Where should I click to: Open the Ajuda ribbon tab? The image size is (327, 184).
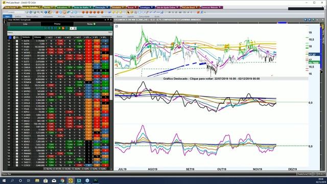pyautogui.click(x=157, y=16)
